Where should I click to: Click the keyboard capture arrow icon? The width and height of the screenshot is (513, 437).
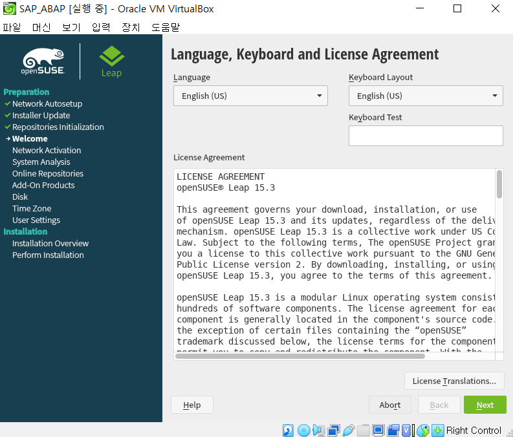click(438, 430)
